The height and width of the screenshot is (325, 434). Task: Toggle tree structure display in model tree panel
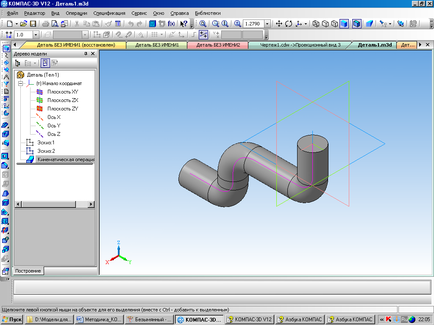click(18, 63)
